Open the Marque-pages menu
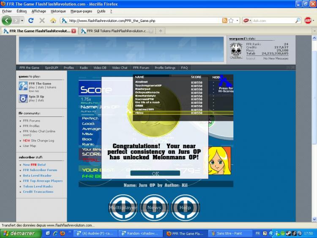The image size is (317, 238). tap(81, 11)
